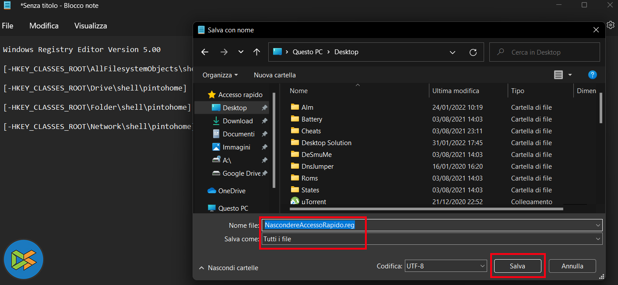Open the OneDrive sidebar location
The width and height of the screenshot is (618, 285).
tap(232, 191)
